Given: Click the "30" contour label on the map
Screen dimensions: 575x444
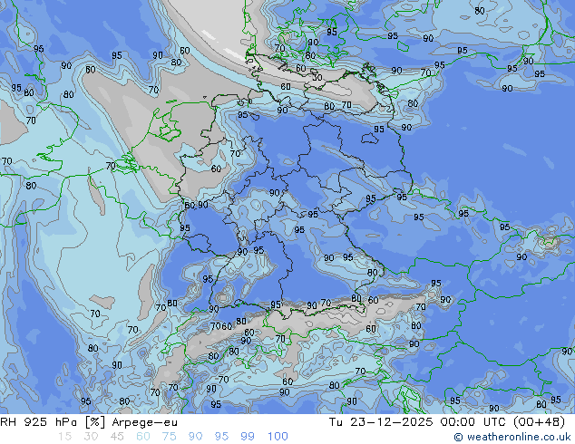Looking at the screenshot, I should tap(317, 77).
